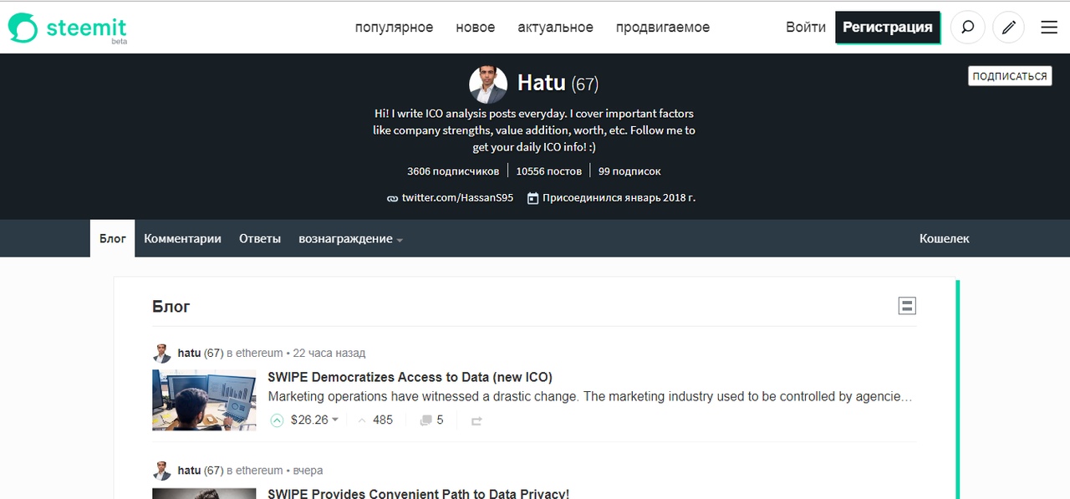Viewport: 1070px width, 499px height.
Task: Click the 22 часа назад timestamp
Action: (329, 354)
